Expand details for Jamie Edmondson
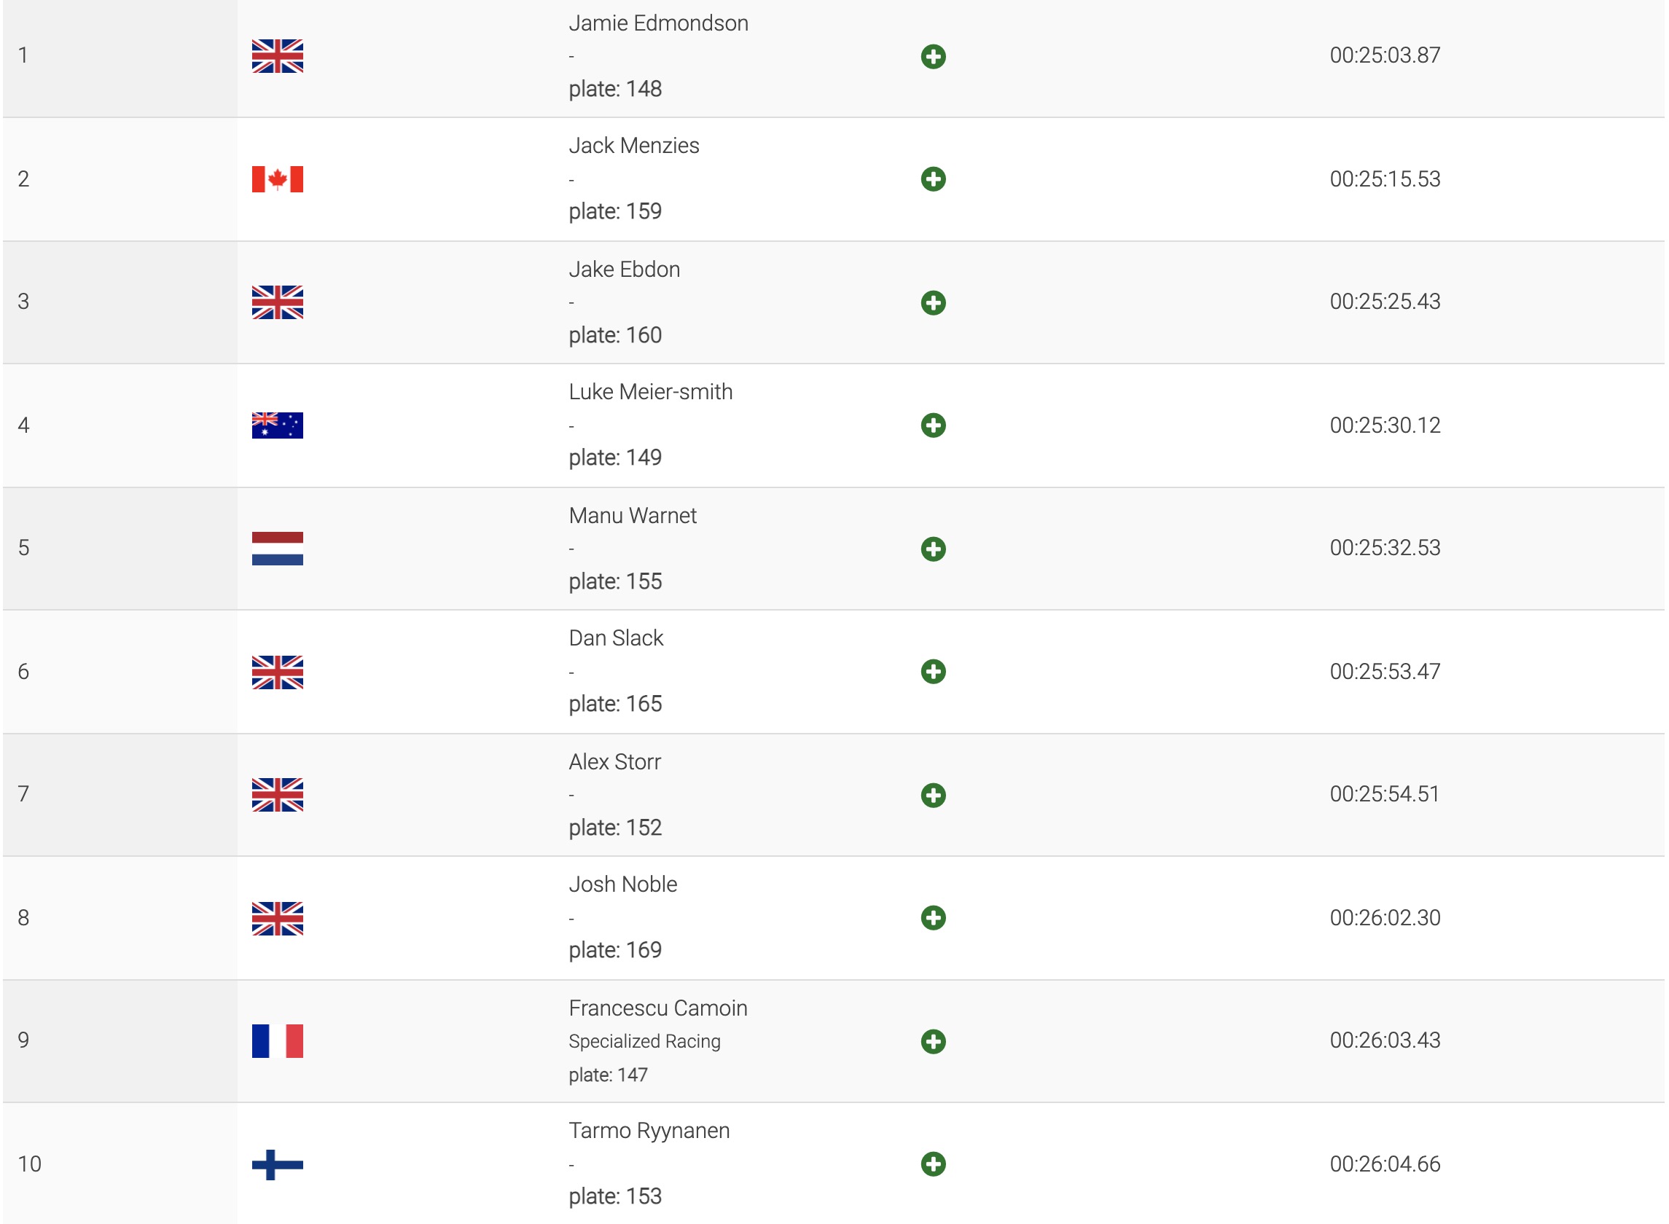Screen dimensions: 1669x1224 coord(933,56)
